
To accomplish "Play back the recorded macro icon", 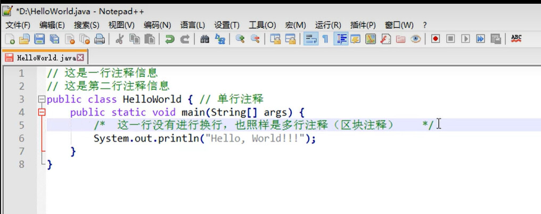I will point(465,39).
